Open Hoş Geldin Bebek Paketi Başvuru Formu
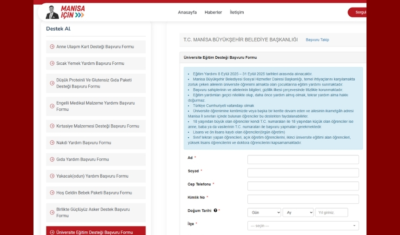The image size is (400, 235). (x=96, y=193)
